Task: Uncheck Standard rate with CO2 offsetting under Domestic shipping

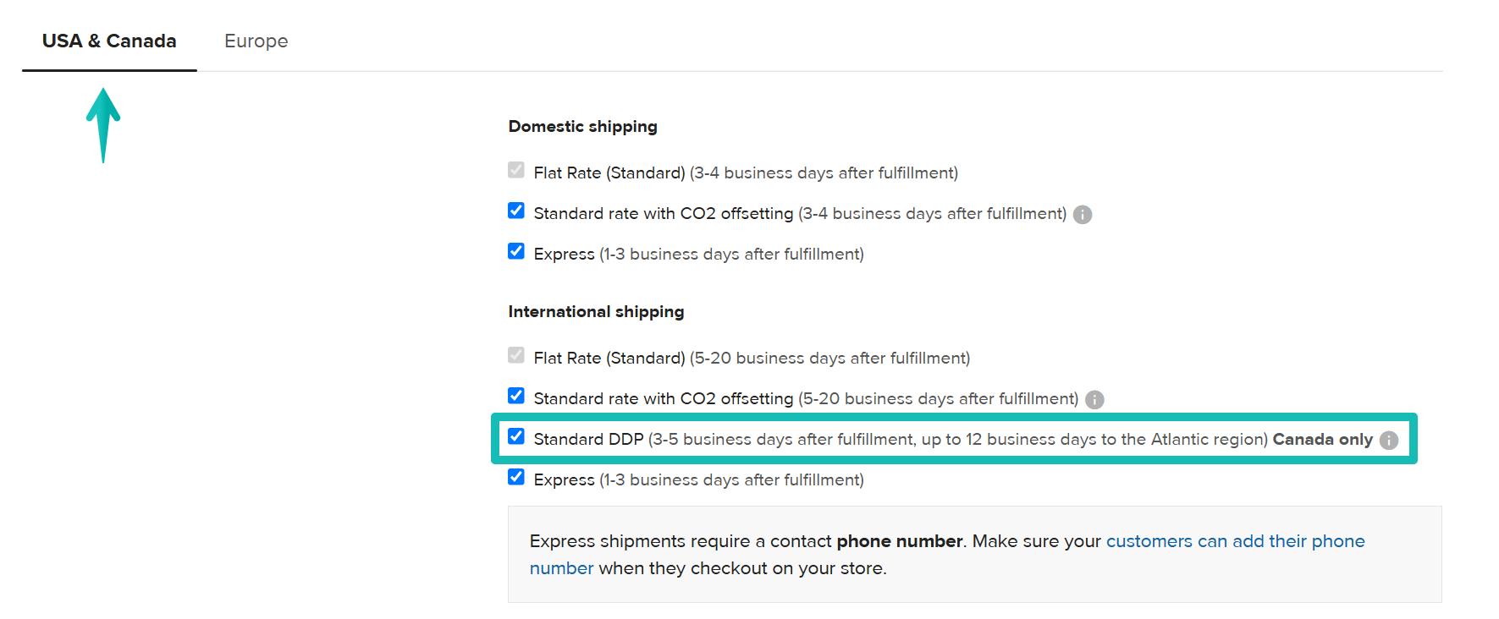Action: (516, 211)
